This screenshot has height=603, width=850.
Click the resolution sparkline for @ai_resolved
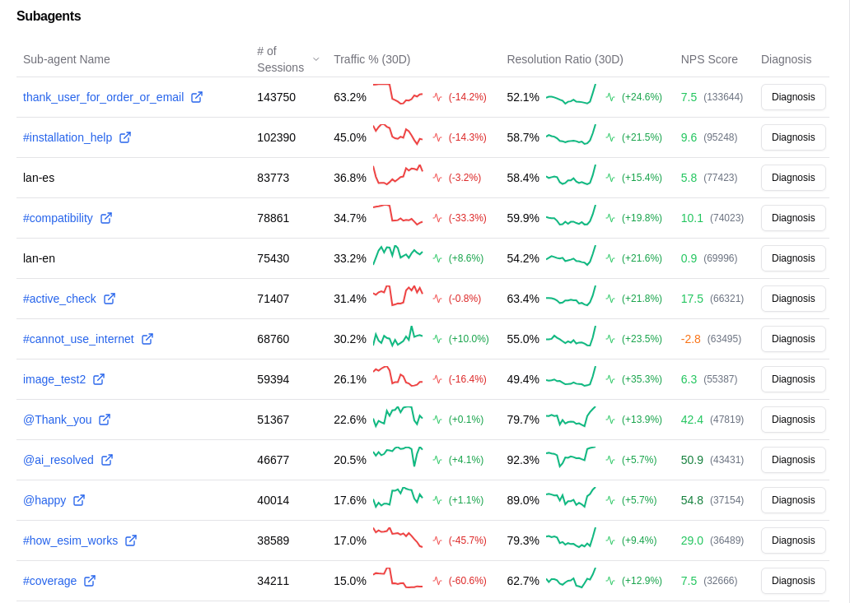click(x=571, y=460)
